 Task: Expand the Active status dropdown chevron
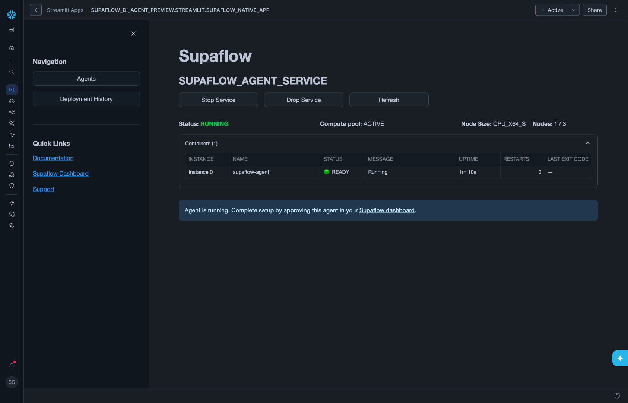574,10
